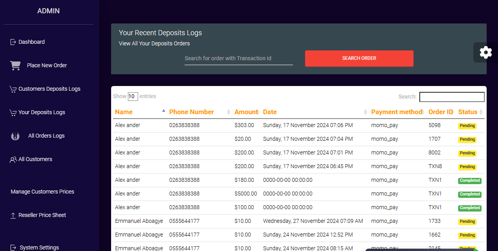Open the settings gear panel
Image resolution: width=498 pixels, height=251 pixels.
[485, 52]
